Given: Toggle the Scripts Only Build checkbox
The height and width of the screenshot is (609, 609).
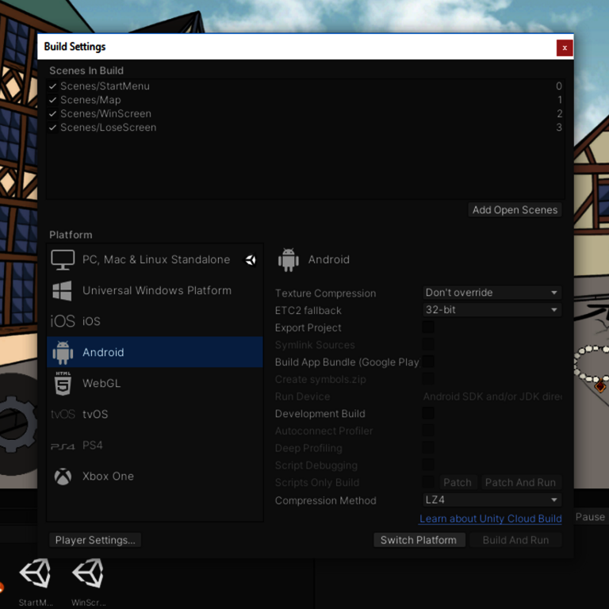Looking at the screenshot, I should pos(428,482).
